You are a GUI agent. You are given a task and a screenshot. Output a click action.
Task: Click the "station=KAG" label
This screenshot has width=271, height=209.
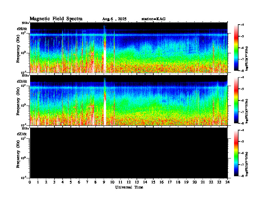point(153,19)
